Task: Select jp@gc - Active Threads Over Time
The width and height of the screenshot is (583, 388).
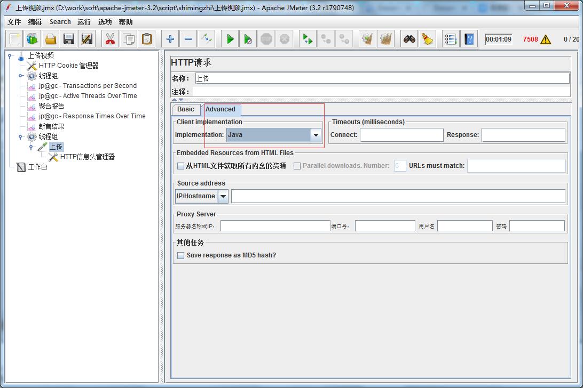Action: point(88,96)
